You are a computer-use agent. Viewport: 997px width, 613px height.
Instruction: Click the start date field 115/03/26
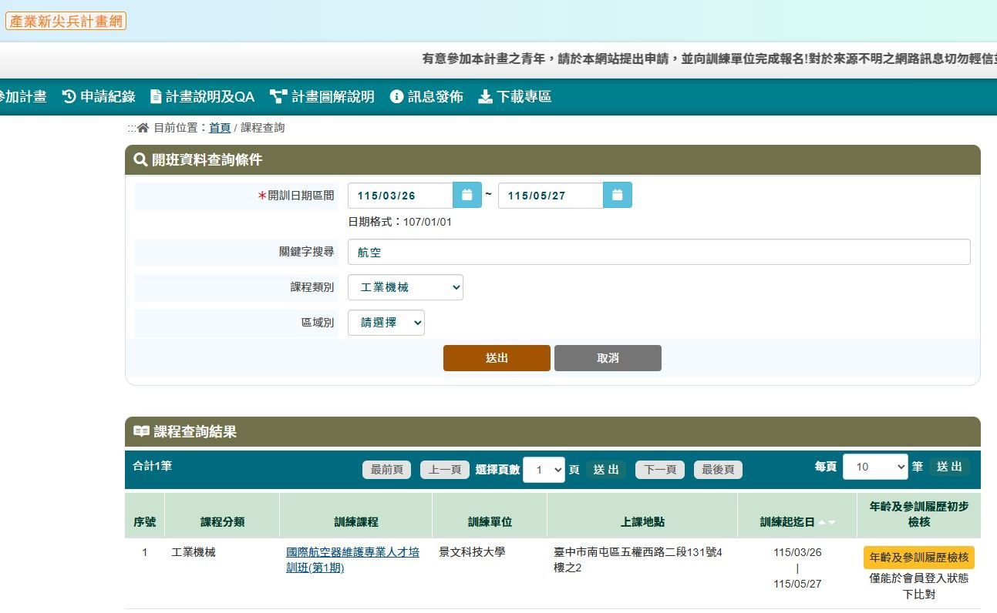point(400,195)
